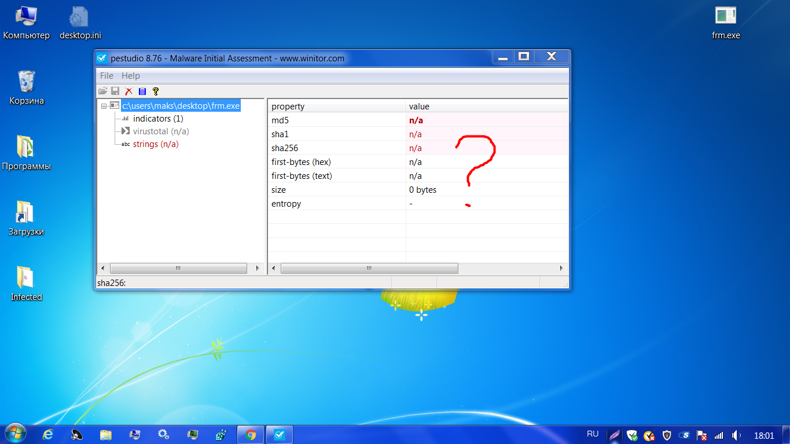Click the bold n/a md5 value

(x=416, y=120)
